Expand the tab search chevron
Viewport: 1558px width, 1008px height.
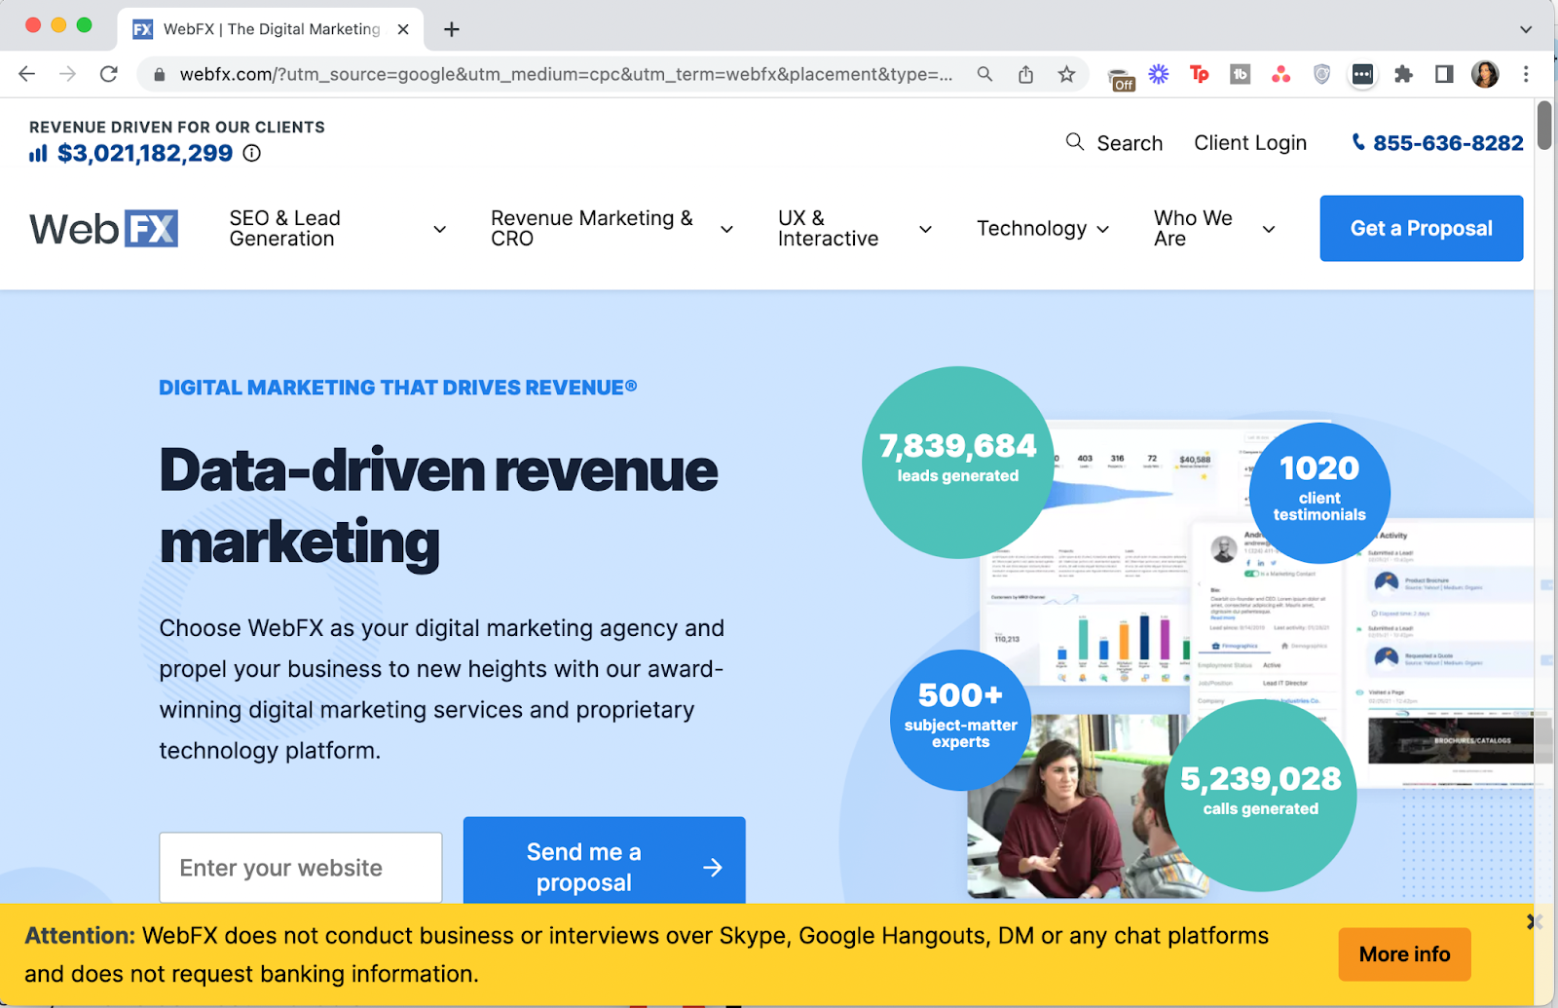[x=1526, y=29]
